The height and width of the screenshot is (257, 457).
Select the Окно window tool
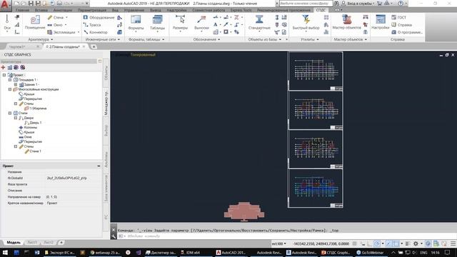57,25
